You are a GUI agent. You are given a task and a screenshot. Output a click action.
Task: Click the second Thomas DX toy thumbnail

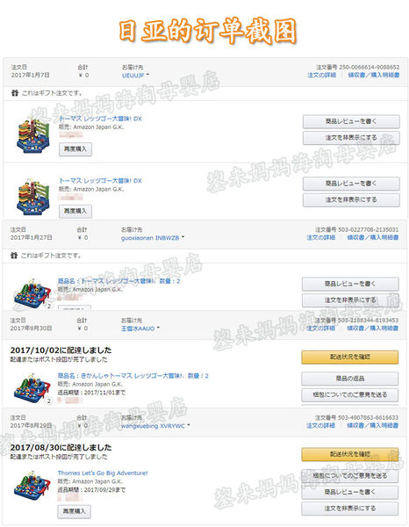click(x=32, y=196)
